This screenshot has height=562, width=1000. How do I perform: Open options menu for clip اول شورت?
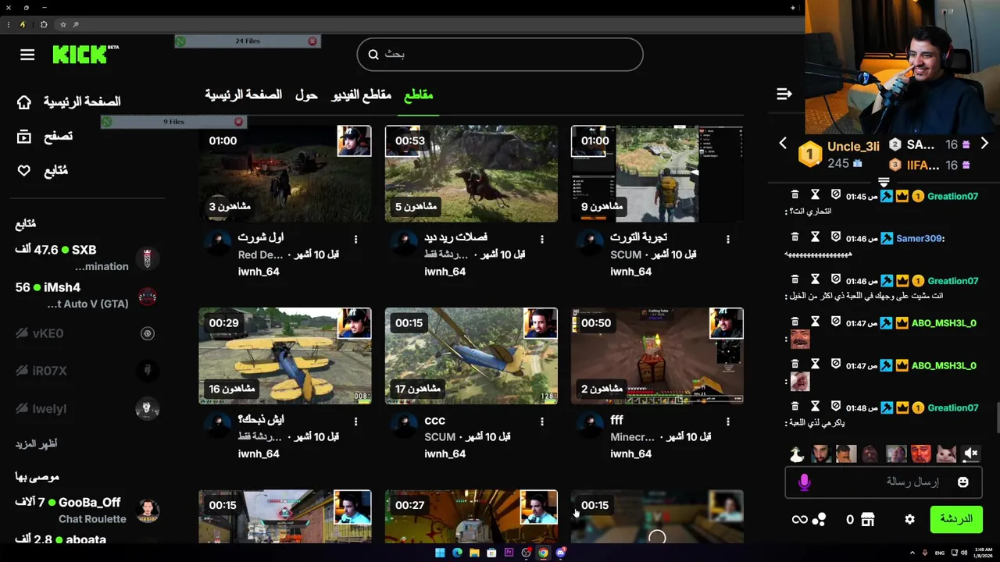355,239
